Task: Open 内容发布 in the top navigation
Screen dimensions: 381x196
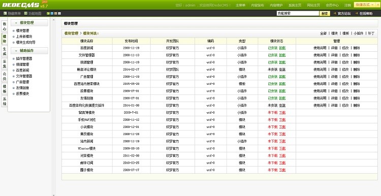Action: tap(258, 5)
